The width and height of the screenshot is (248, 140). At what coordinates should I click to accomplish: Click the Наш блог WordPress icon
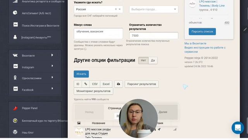pos(15,132)
